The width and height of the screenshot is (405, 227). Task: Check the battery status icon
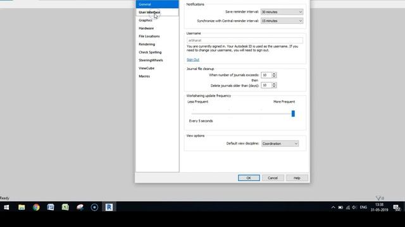[x=340, y=207]
